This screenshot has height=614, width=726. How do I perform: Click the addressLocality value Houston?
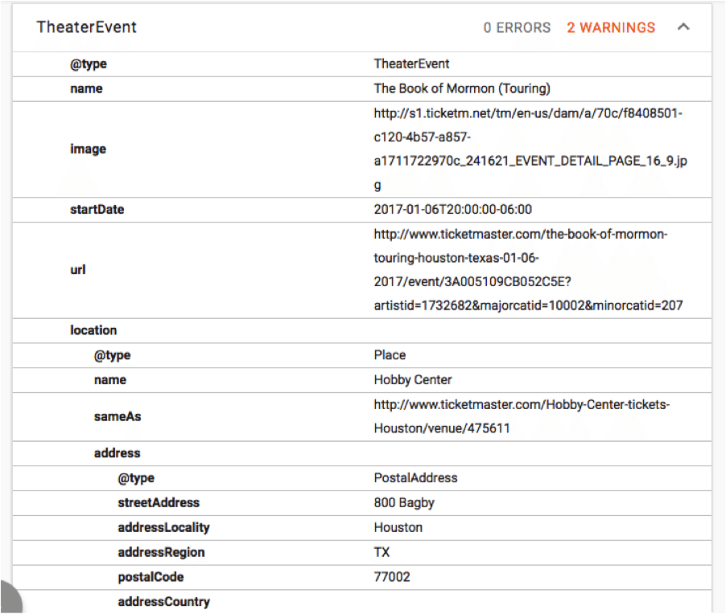click(x=398, y=527)
